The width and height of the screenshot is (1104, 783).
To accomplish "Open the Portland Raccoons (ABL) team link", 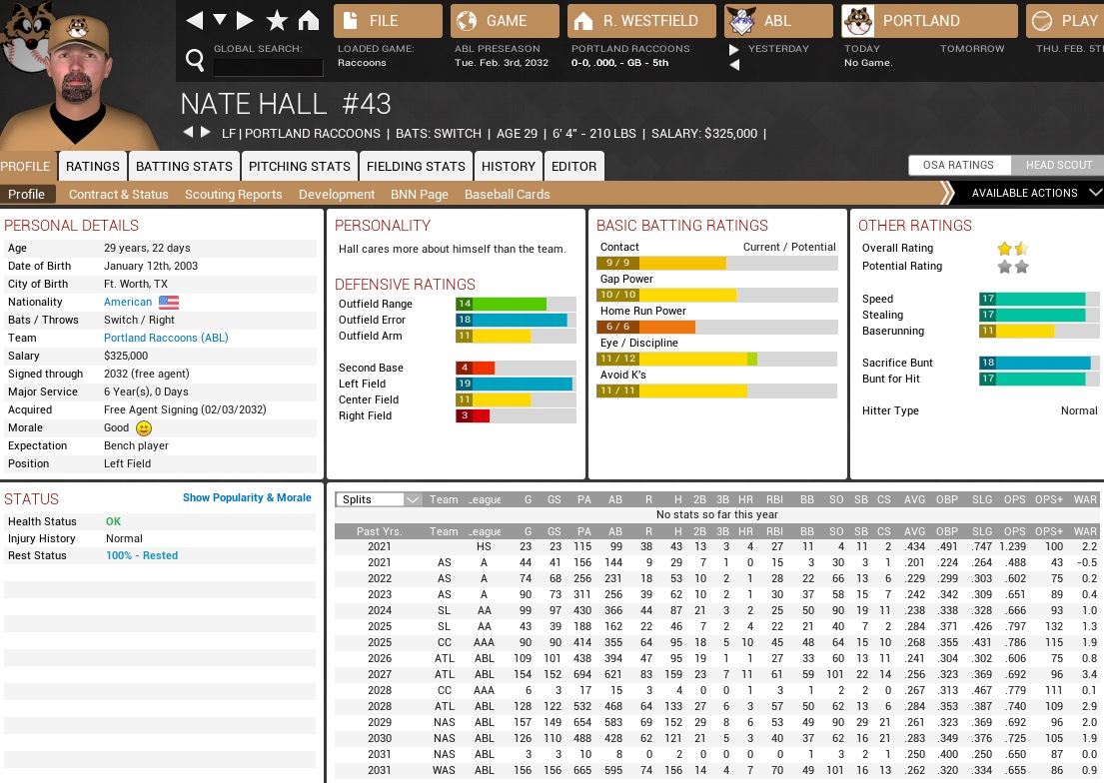I will tap(166, 338).
